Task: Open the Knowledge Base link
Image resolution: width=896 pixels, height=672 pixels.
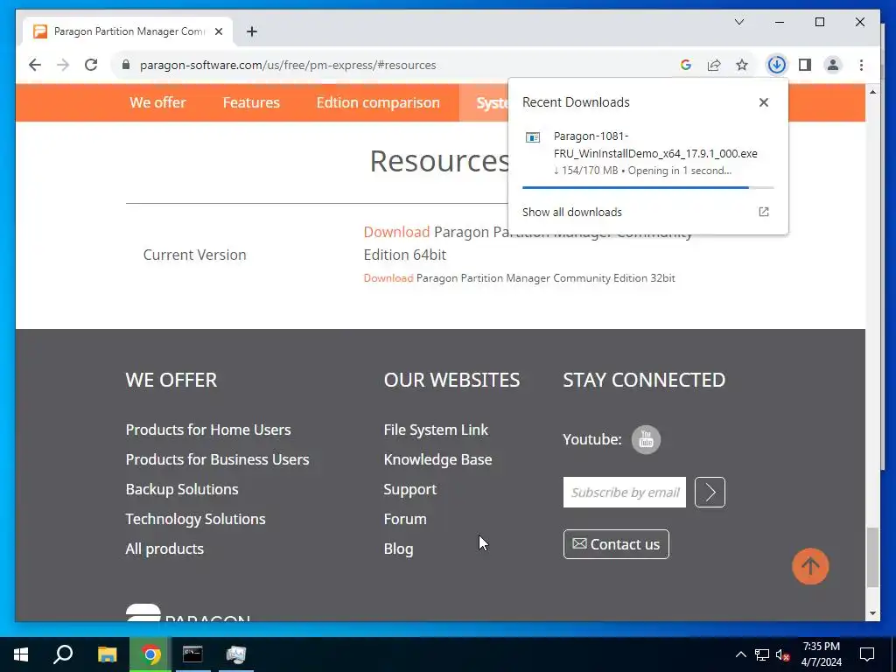Action: point(437,459)
